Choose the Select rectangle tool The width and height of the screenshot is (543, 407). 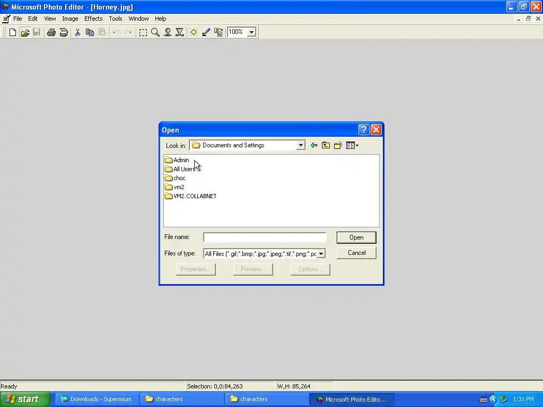(x=143, y=32)
